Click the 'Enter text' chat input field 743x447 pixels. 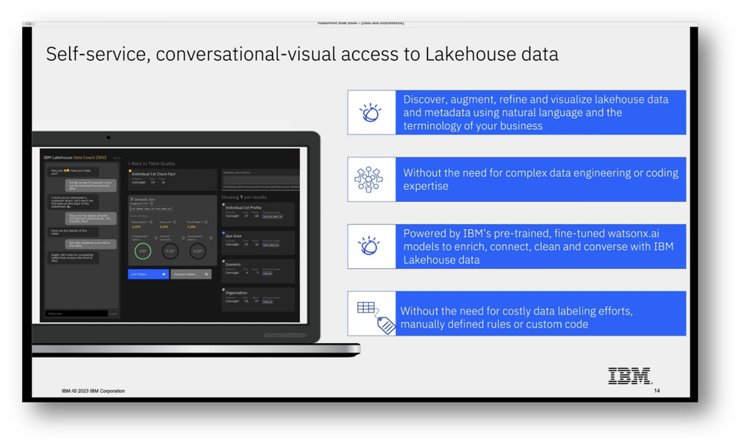pos(77,313)
